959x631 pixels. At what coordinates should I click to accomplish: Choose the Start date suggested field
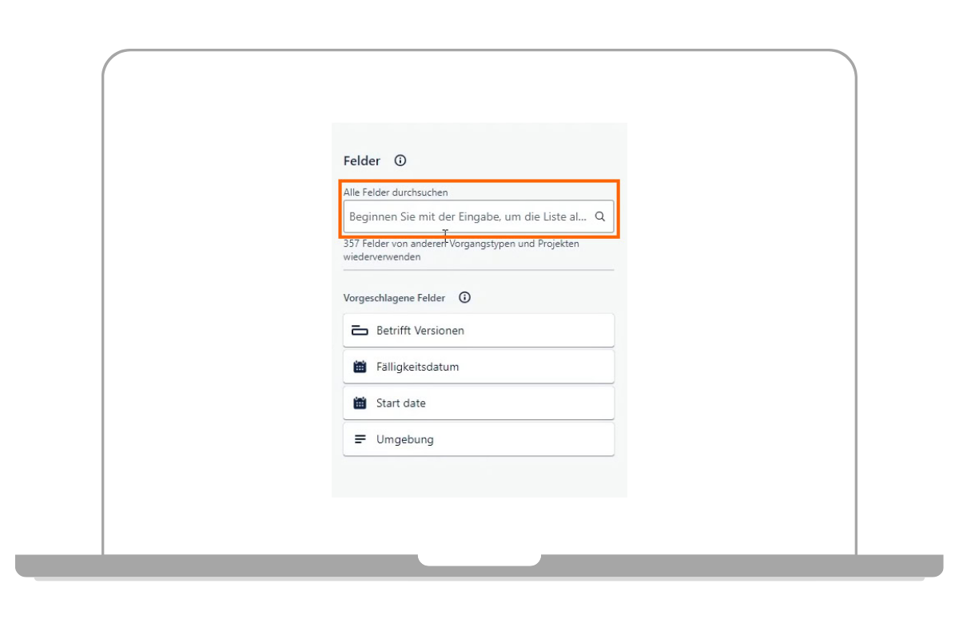479,403
